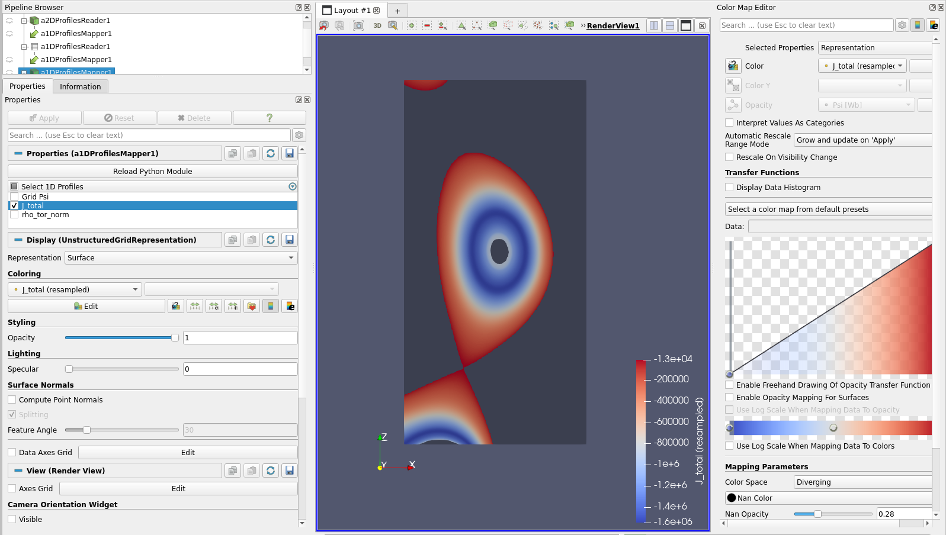Image resolution: width=946 pixels, height=535 pixels.
Task: Copy properties icon for a1DProfilesMapper1 section
Action: (233, 153)
